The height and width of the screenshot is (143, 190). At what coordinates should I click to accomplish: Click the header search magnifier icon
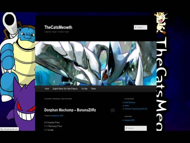136,27
